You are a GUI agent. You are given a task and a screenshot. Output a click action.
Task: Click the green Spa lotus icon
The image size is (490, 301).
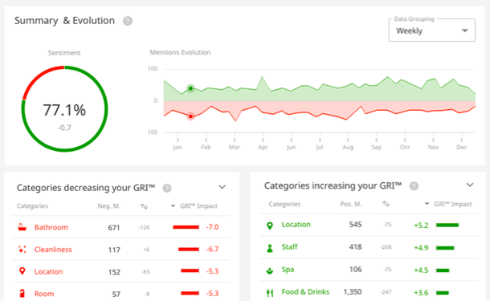click(270, 270)
